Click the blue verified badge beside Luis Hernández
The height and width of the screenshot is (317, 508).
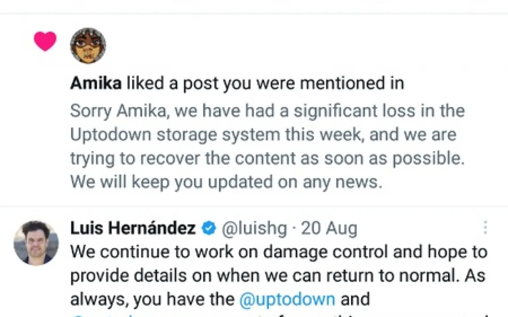pyautogui.click(x=208, y=229)
